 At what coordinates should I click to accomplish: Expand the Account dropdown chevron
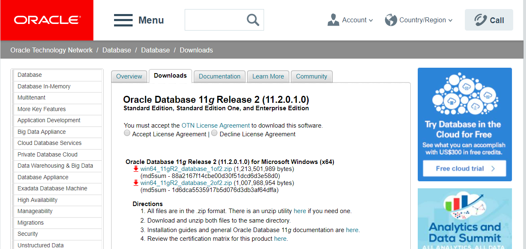(x=371, y=20)
